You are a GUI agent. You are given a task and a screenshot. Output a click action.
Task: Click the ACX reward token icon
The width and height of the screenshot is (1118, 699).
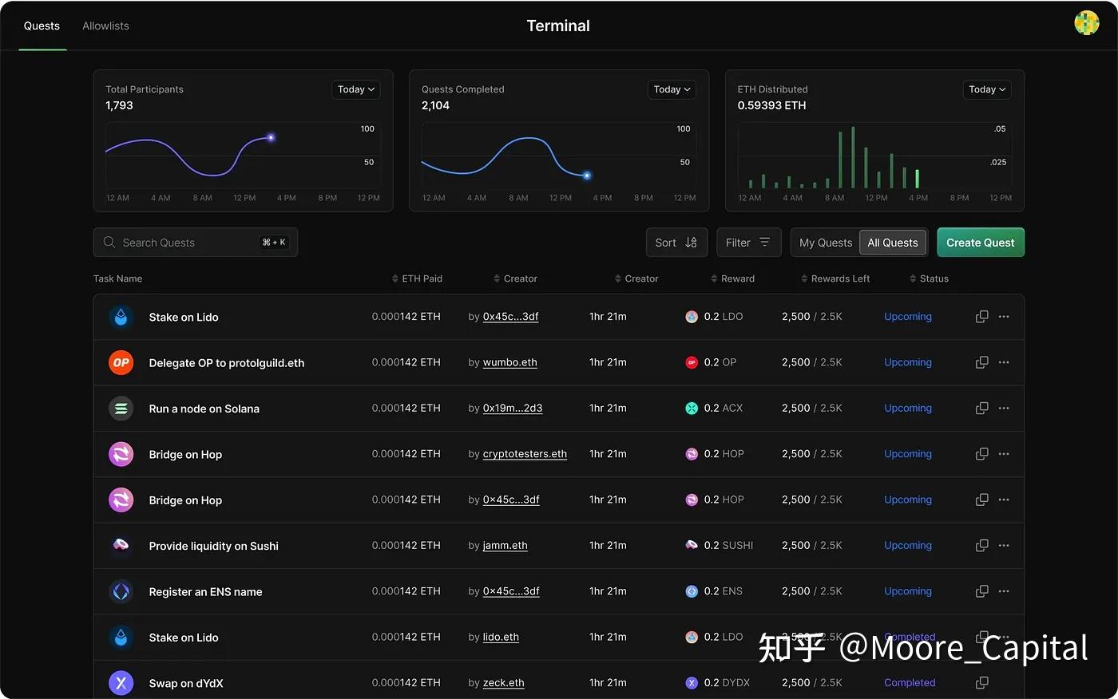click(x=692, y=408)
